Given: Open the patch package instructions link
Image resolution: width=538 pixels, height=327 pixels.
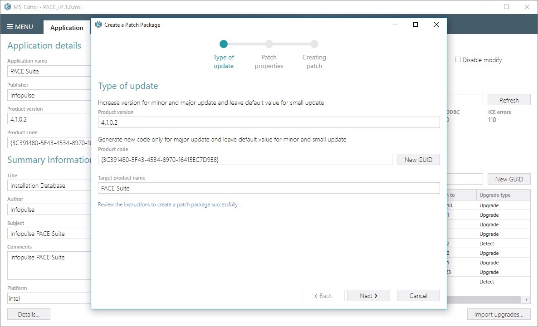Looking at the screenshot, I should coord(169,205).
